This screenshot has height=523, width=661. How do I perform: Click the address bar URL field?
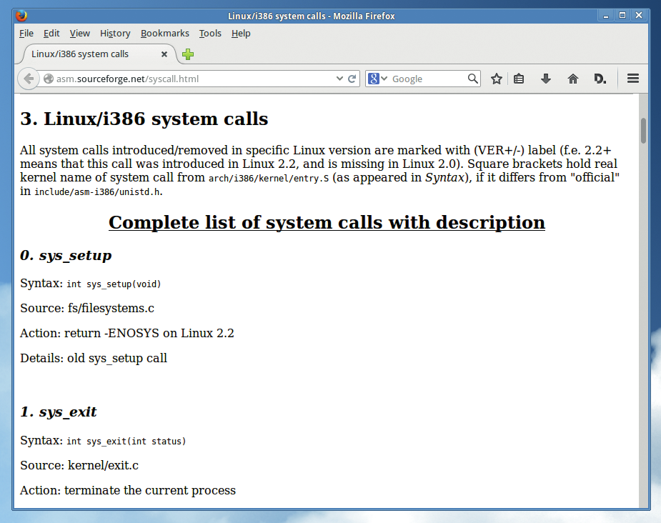pyautogui.click(x=194, y=79)
